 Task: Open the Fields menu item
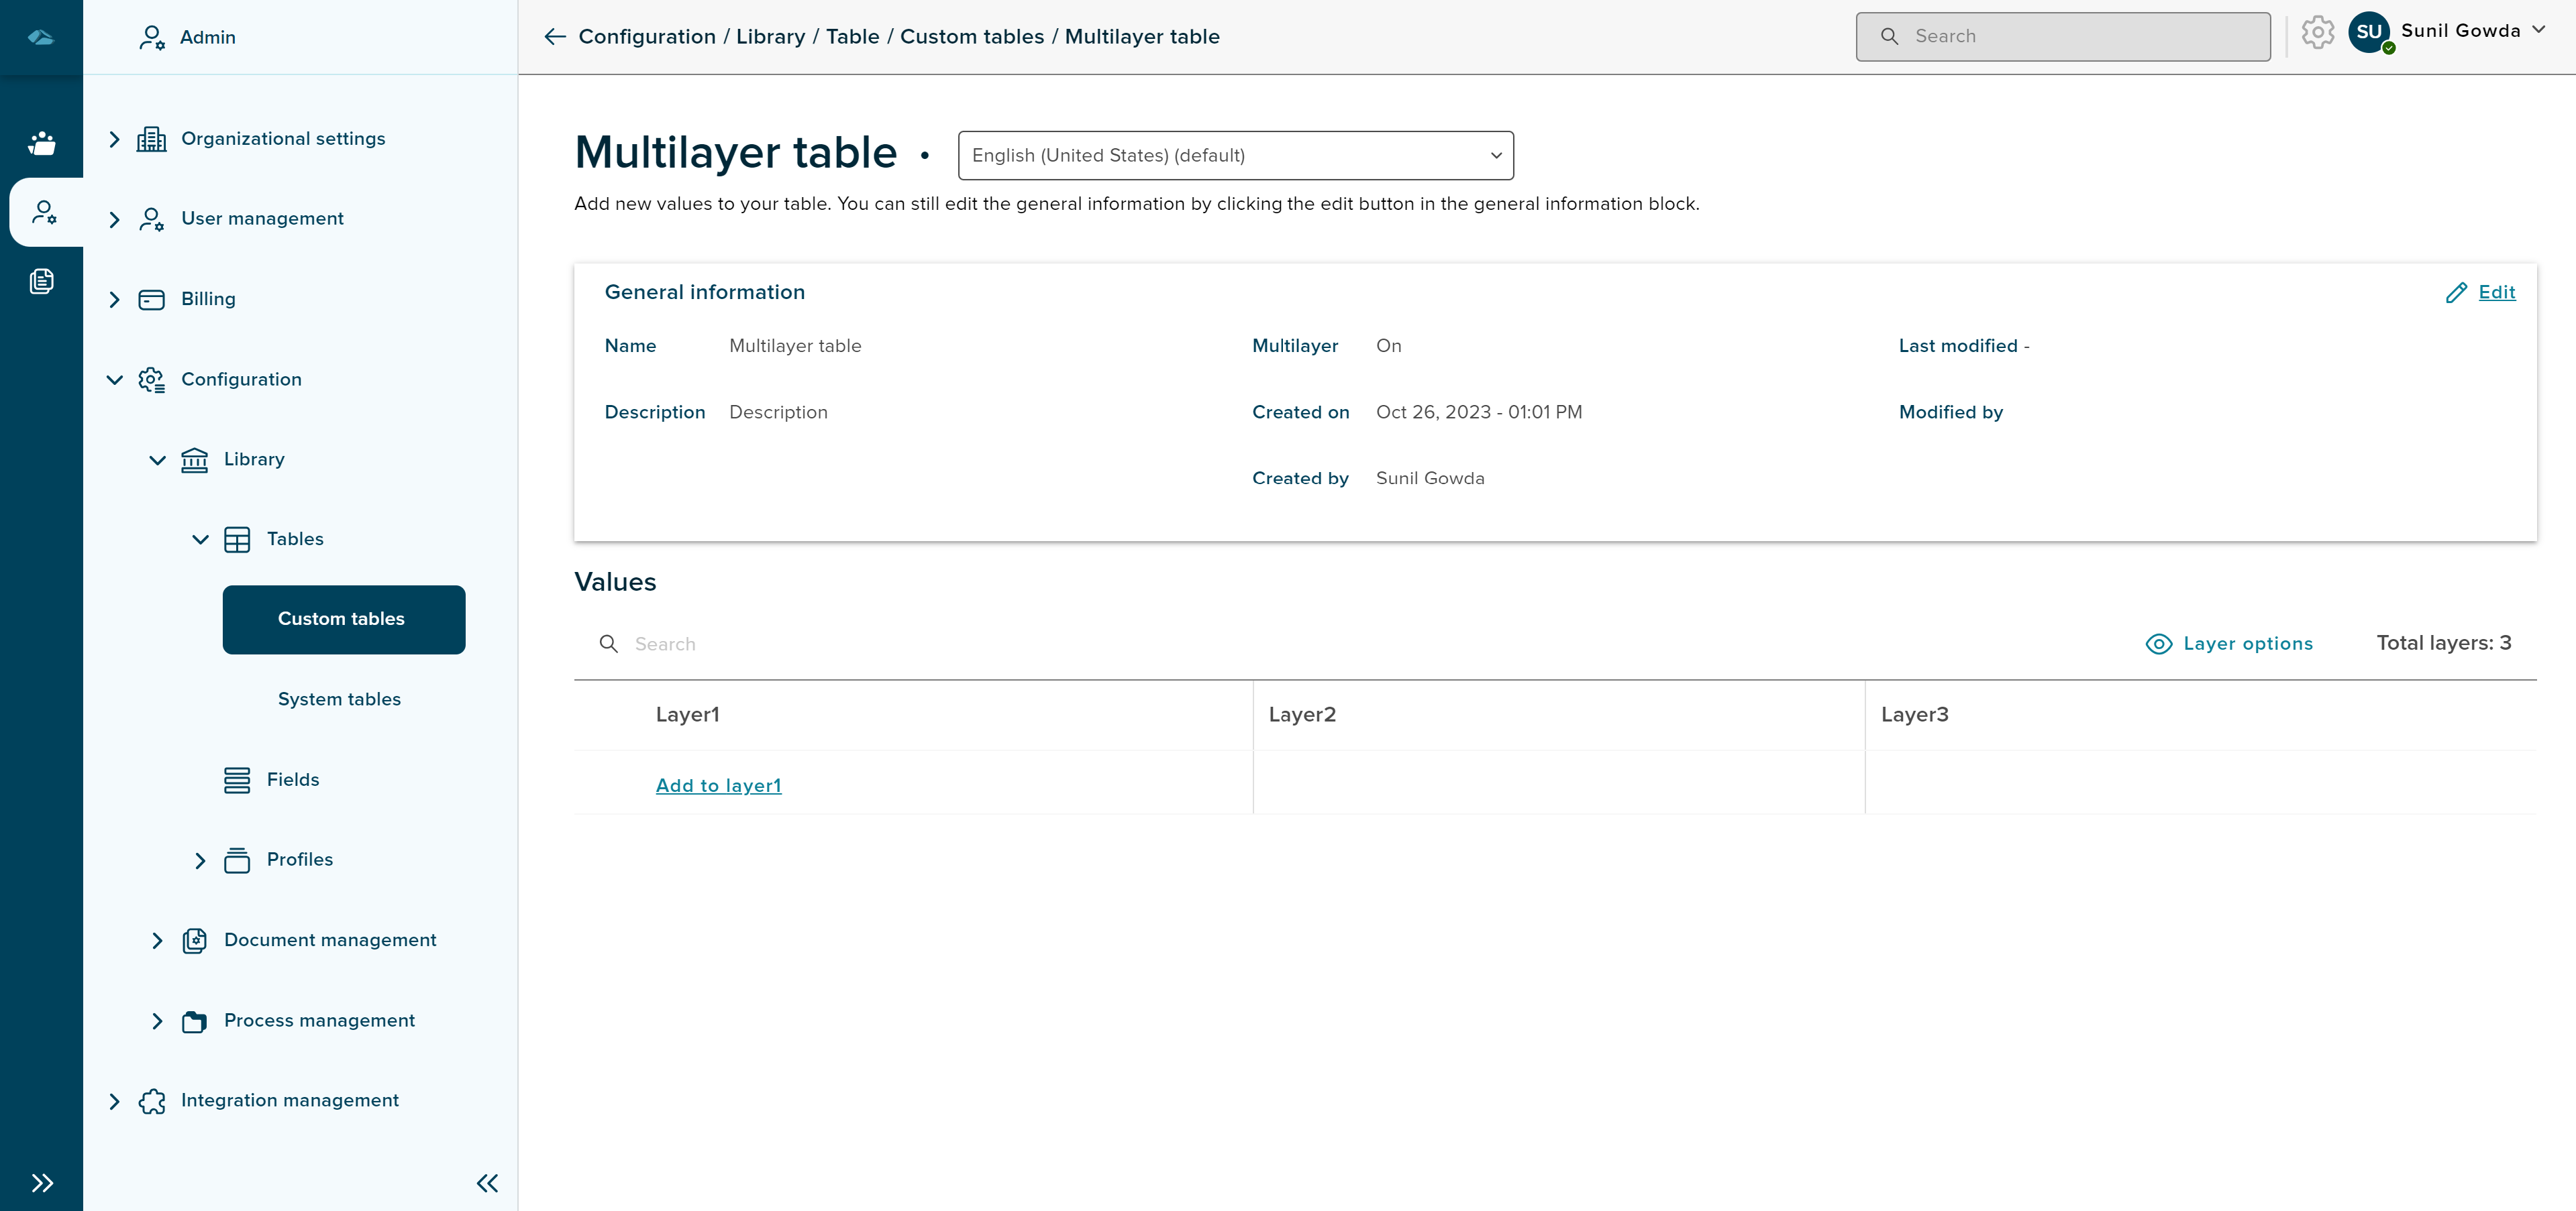coord(292,779)
